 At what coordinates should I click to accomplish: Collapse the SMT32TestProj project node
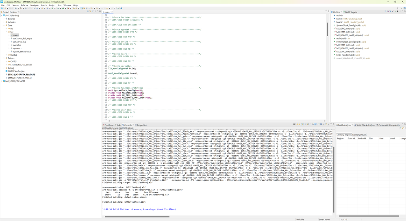click(x=1, y=15)
